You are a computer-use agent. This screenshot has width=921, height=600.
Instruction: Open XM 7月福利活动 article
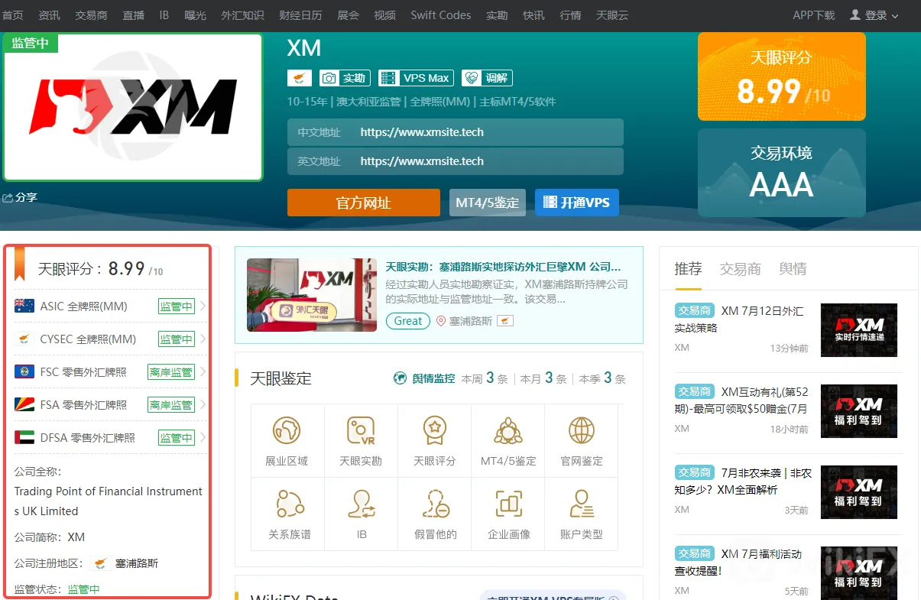[x=738, y=562]
